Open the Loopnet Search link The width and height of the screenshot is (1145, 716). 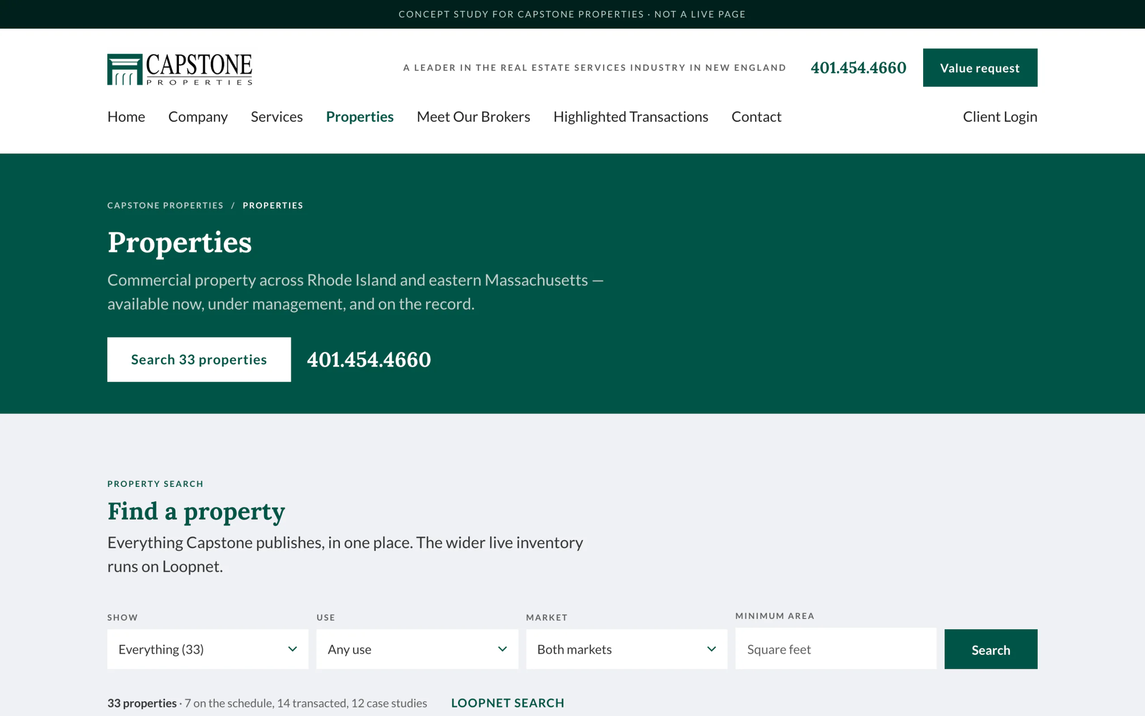(x=508, y=703)
